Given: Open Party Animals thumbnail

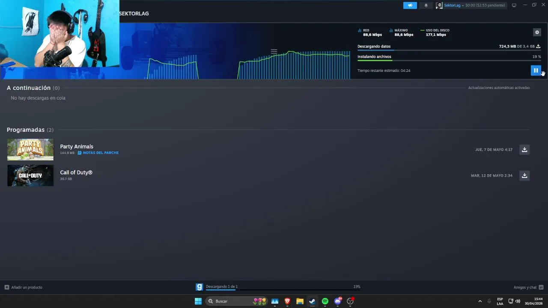Looking at the screenshot, I should pos(30,150).
